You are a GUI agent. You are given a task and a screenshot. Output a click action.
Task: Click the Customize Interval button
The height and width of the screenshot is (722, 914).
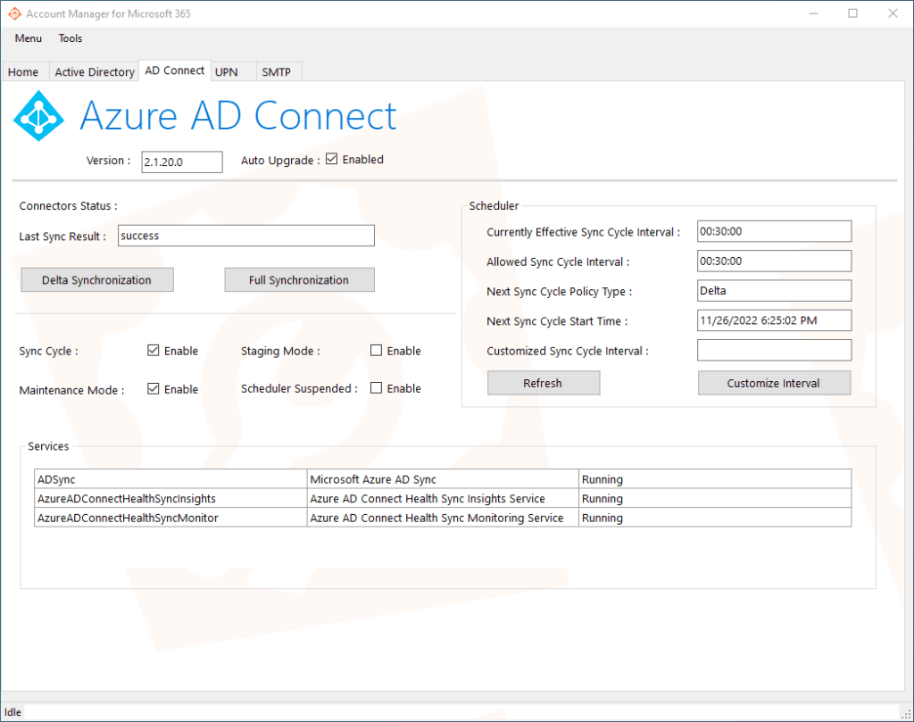pos(774,384)
